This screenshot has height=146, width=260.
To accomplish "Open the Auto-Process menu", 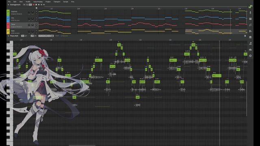I will (x=38, y=2).
